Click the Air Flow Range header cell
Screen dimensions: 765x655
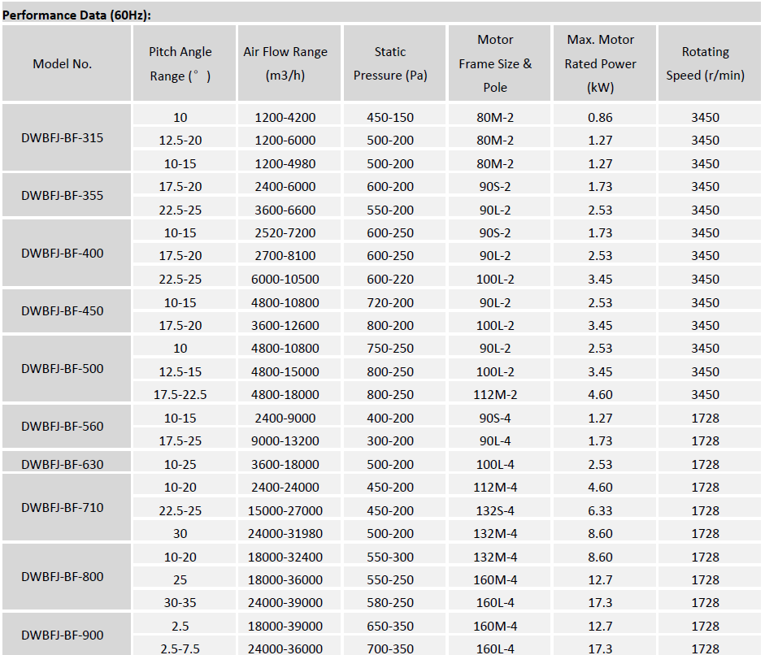(285, 64)
